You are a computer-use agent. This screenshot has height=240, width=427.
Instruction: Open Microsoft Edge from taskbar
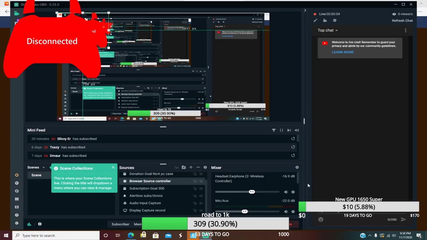coord(131,235)
